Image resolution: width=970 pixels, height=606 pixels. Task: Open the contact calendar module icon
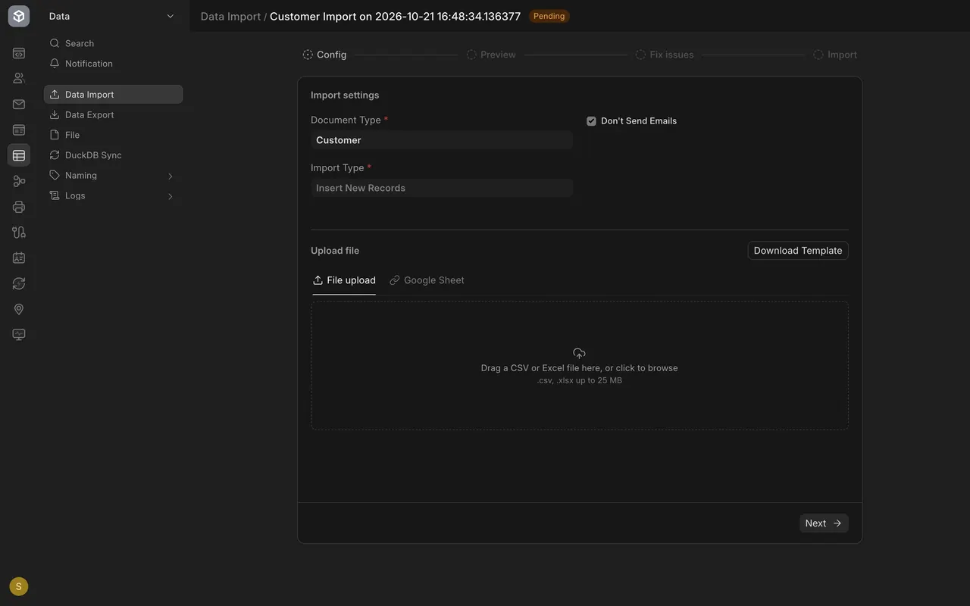click(19, 258)
